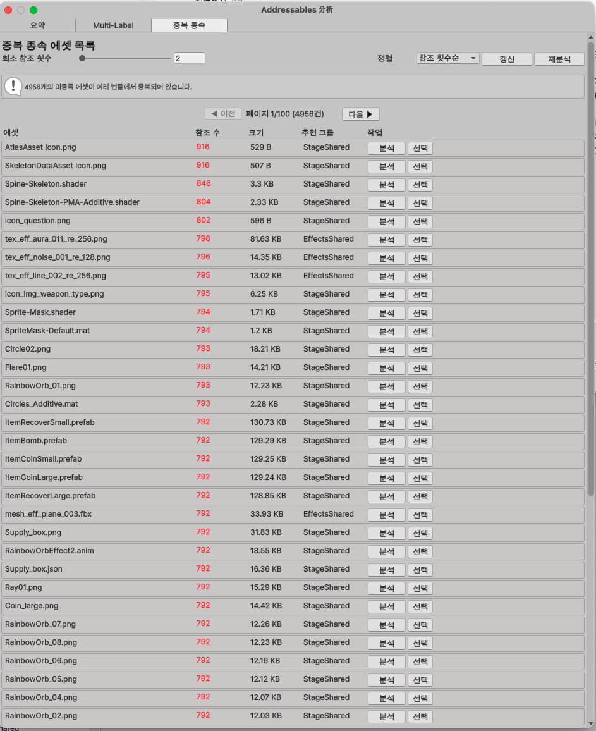Viewport: 596px width, 731px height.
Task: Click 선택 for mesh_eff_plane_003.fbx
Action: tap(420, 515)
